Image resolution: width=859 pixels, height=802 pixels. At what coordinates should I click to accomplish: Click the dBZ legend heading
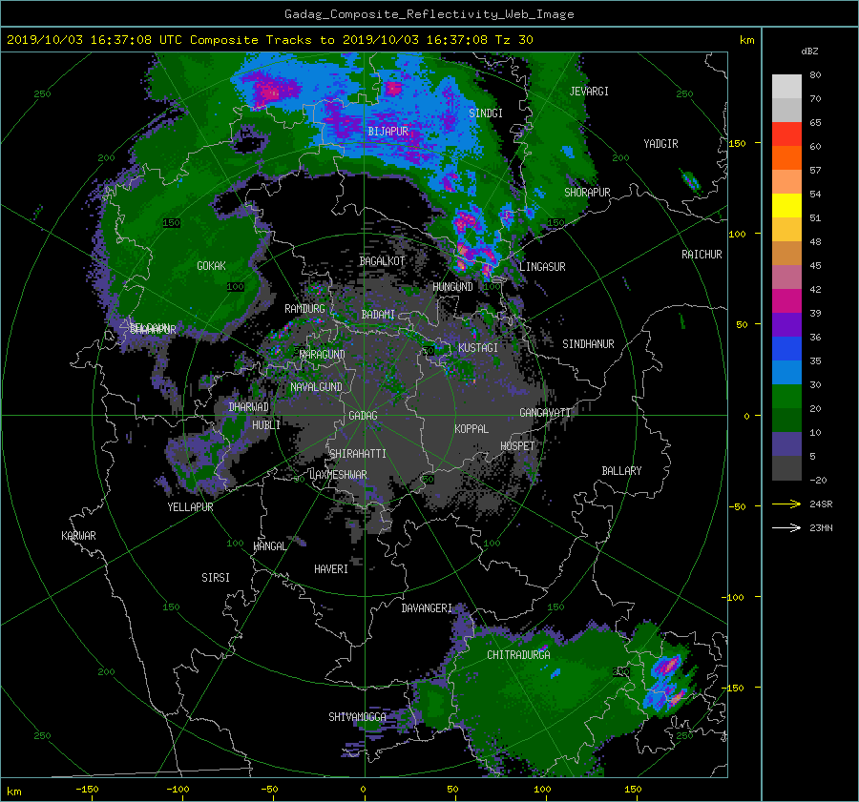(x=809, y=51)
